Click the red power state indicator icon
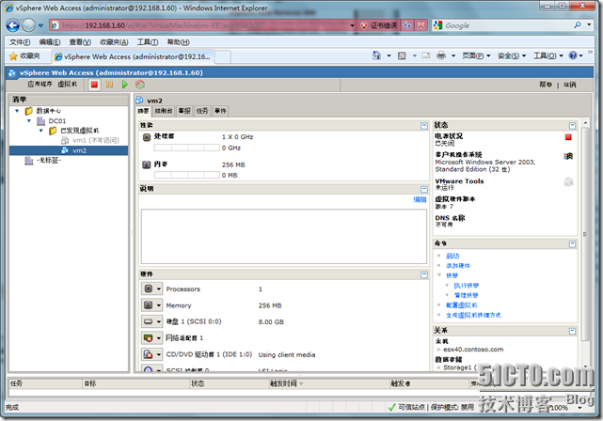This screenshot has height=421, width=603. tap(568, 137)
